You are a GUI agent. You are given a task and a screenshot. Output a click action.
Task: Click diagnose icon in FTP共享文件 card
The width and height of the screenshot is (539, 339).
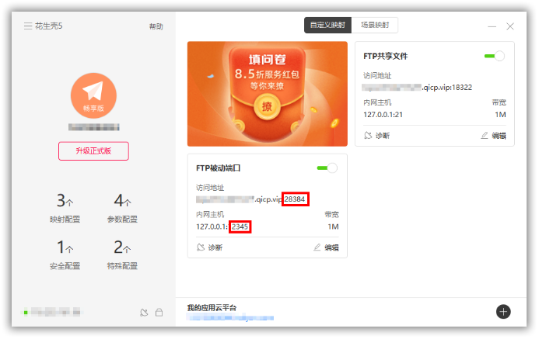(369, 135)
